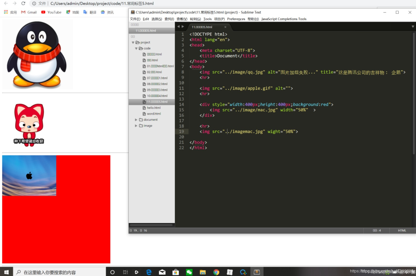Open File Explorer from the taskbar
The height and width of the screenshot is (276, 416).
(x=203, y=272)
